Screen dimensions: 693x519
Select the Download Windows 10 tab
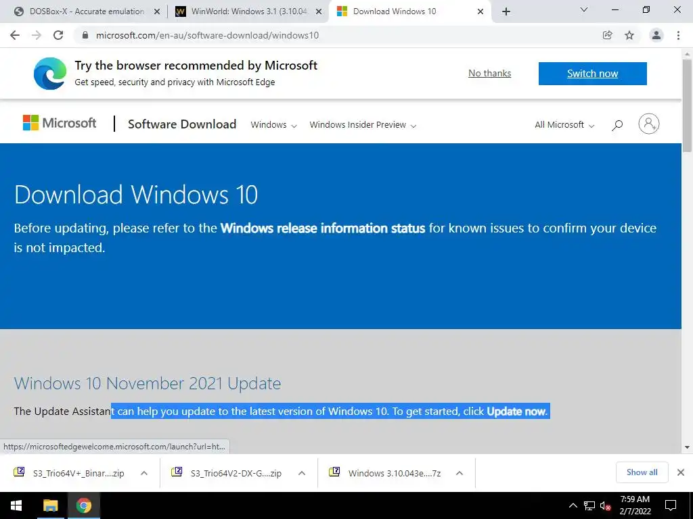click(409, 11)
